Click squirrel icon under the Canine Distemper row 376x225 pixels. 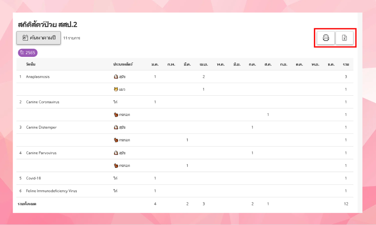click(116, 140)
